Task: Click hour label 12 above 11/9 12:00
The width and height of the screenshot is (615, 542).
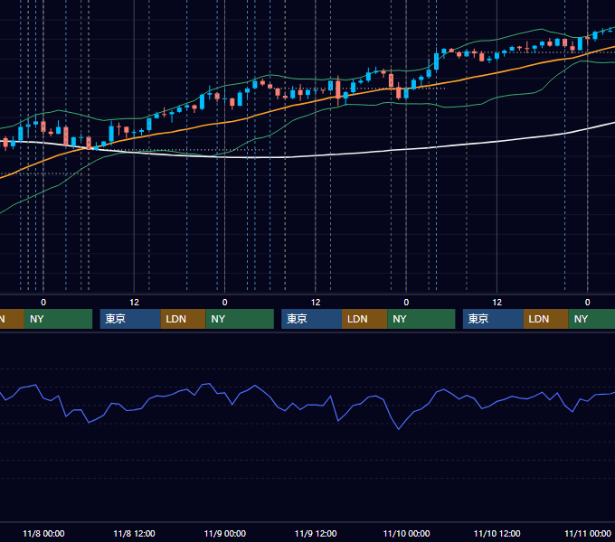Action: (x=316, y=303)
